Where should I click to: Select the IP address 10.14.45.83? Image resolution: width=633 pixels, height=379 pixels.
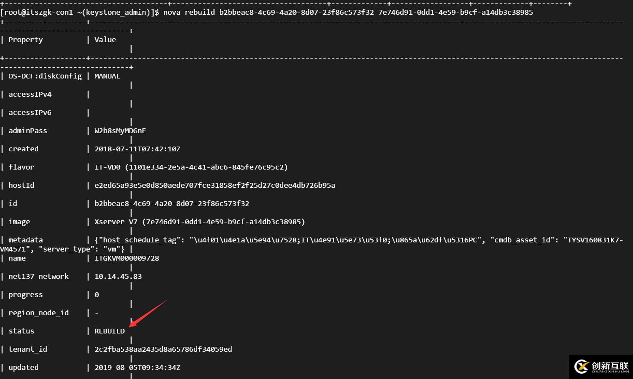click(x=118, y=277)
